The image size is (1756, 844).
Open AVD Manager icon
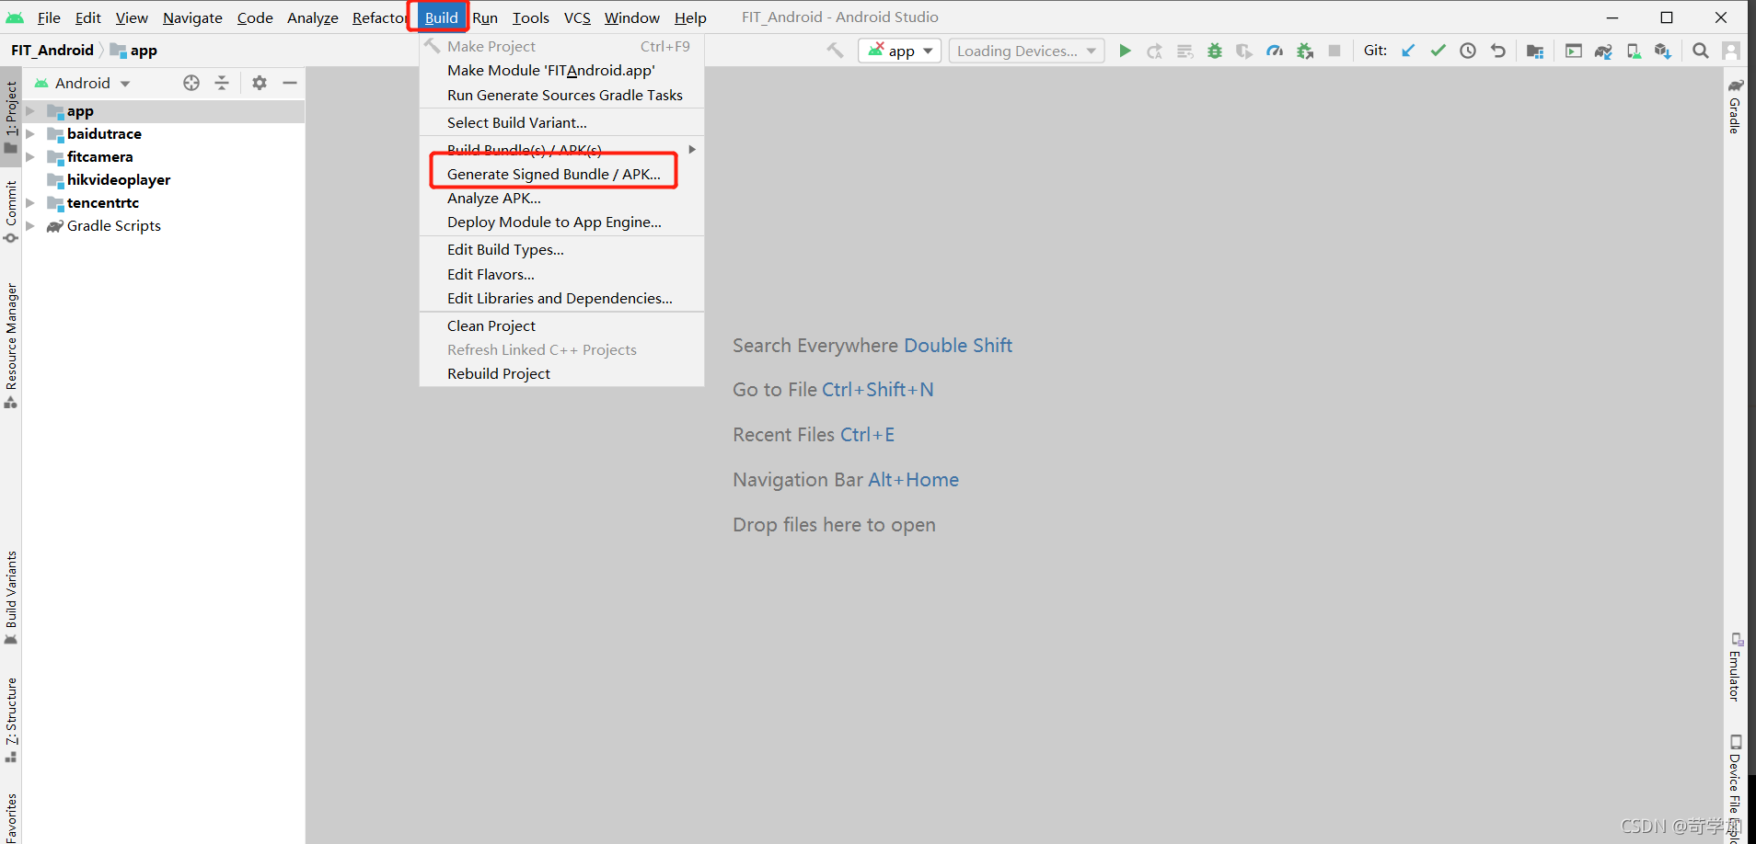(1634, 51)
